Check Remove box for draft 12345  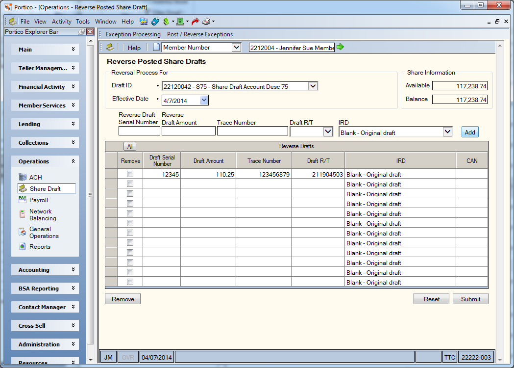(130, 174)
